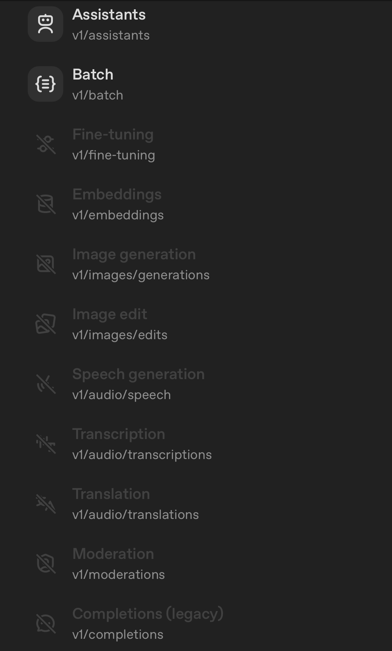Open the Assistants robot icon
Screen dimensions: 392x651
45,24
